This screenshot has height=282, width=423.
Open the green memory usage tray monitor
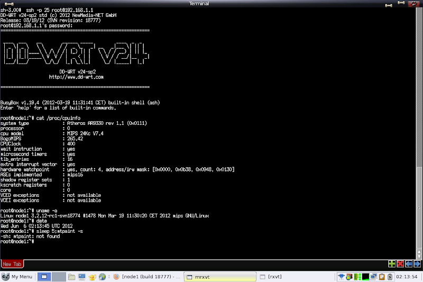click(x=357, y=277)
